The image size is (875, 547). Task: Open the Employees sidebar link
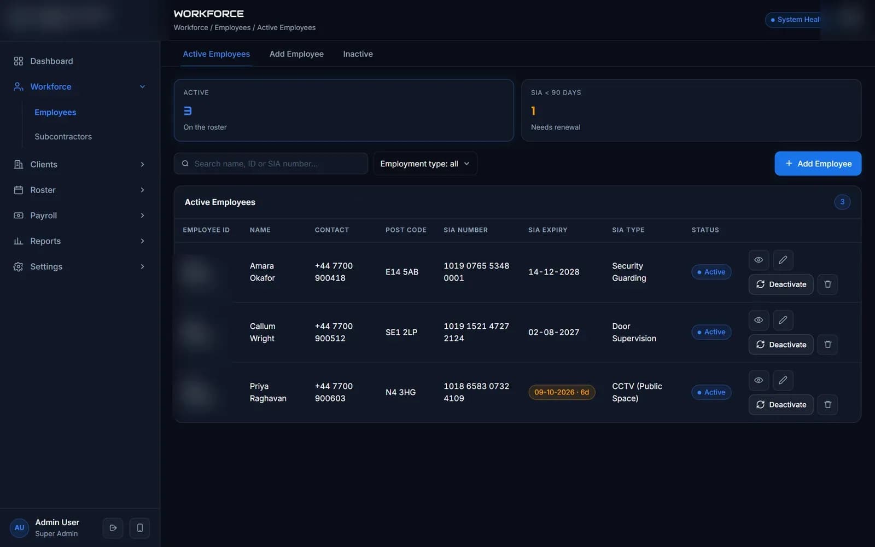tap(55, 112)
